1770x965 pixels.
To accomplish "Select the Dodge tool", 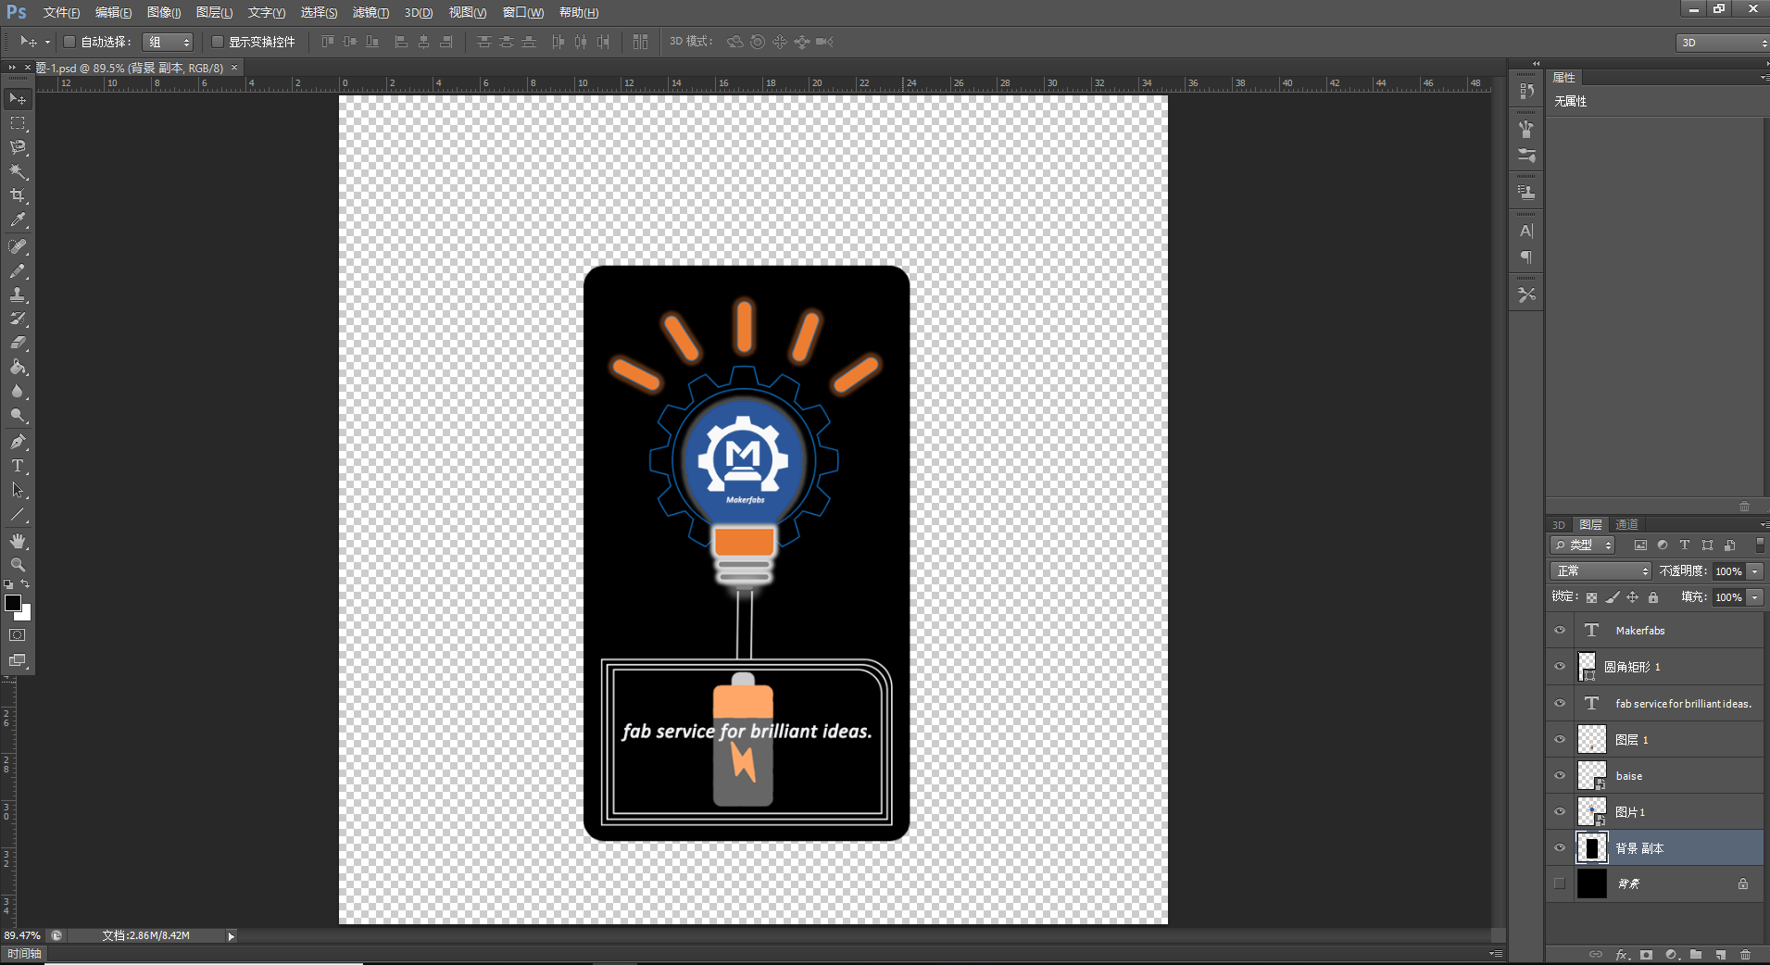I will [x=18, y=415].
